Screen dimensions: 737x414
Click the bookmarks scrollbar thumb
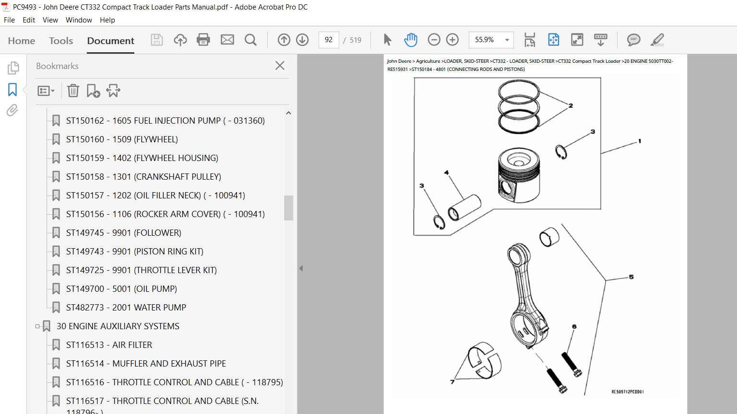click(x=288, y=208)
